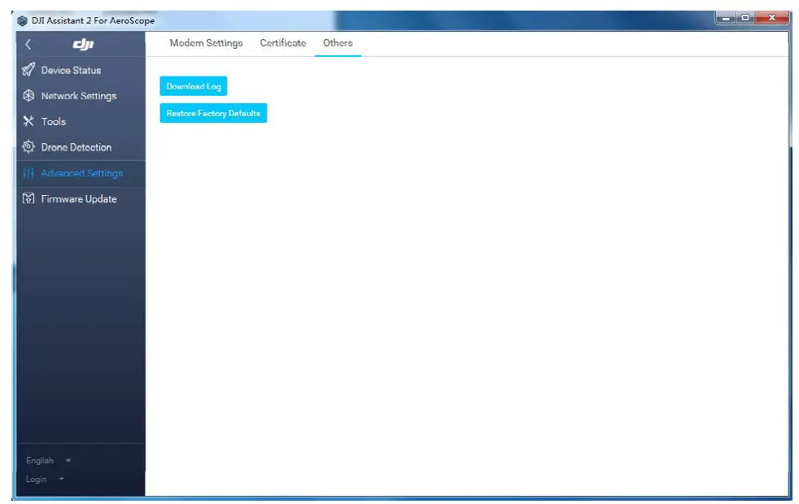Click the Firmware Update box icon
Image resolution: width=799 pixels, height=504 pixels.
coord(28,198)
